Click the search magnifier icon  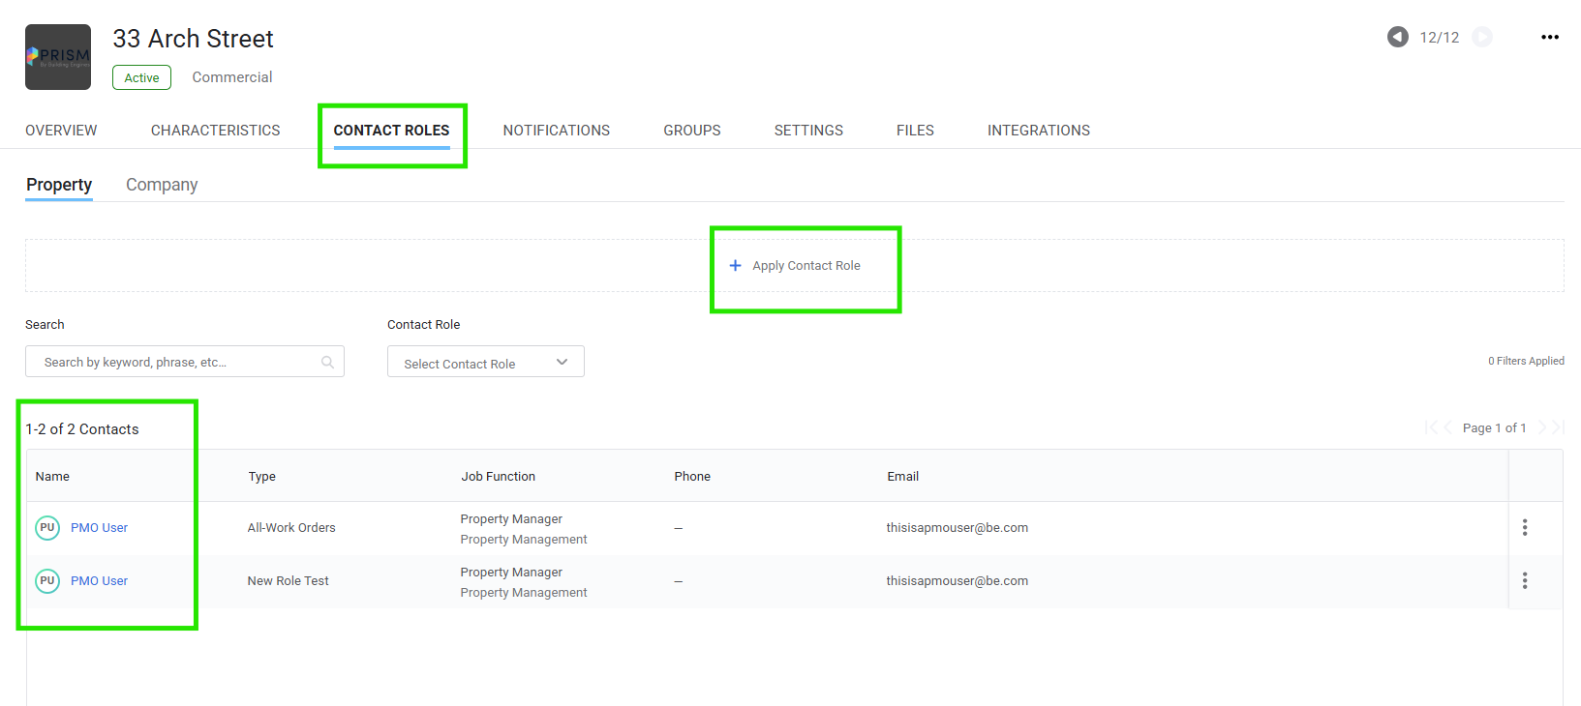pyautogui.click(x=327, y=362)
